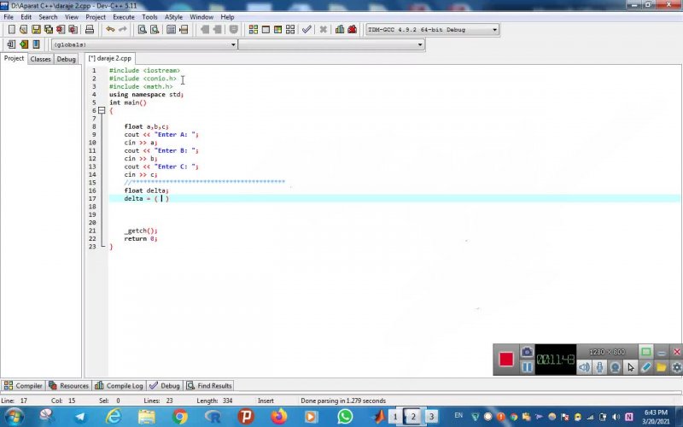Click the Windows Start button

14,417
